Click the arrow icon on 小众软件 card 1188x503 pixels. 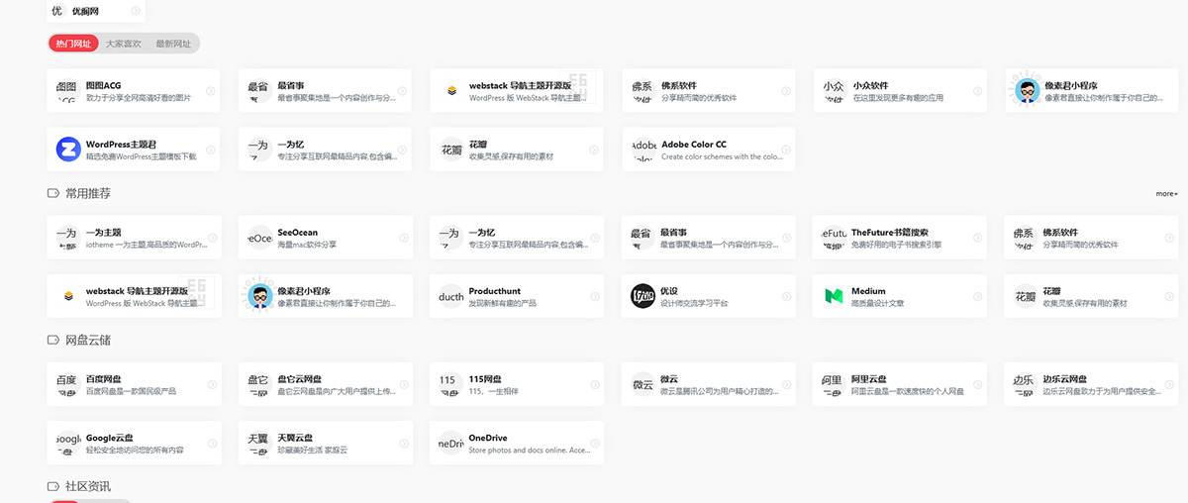(976, 92)
